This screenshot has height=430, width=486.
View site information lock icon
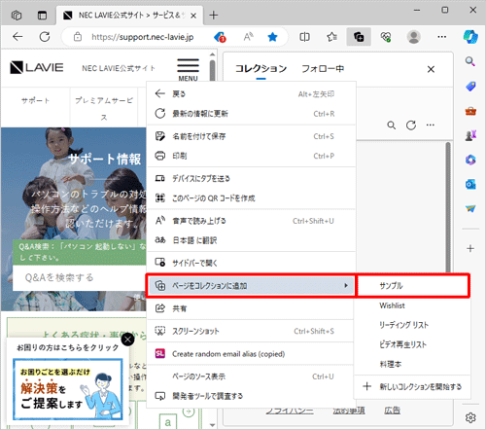(78, 37)
